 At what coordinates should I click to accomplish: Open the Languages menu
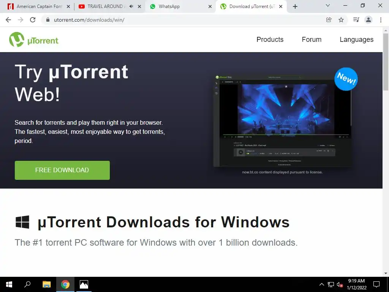(x=356, y=40)
